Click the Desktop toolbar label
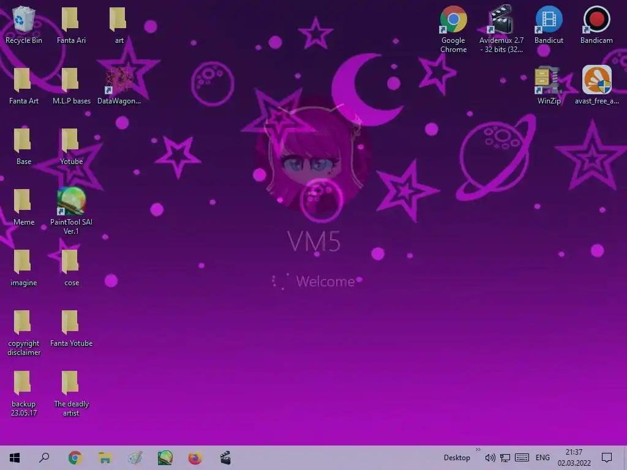Image resolution: width=627 pixels, height=470 pixels. 457,458
